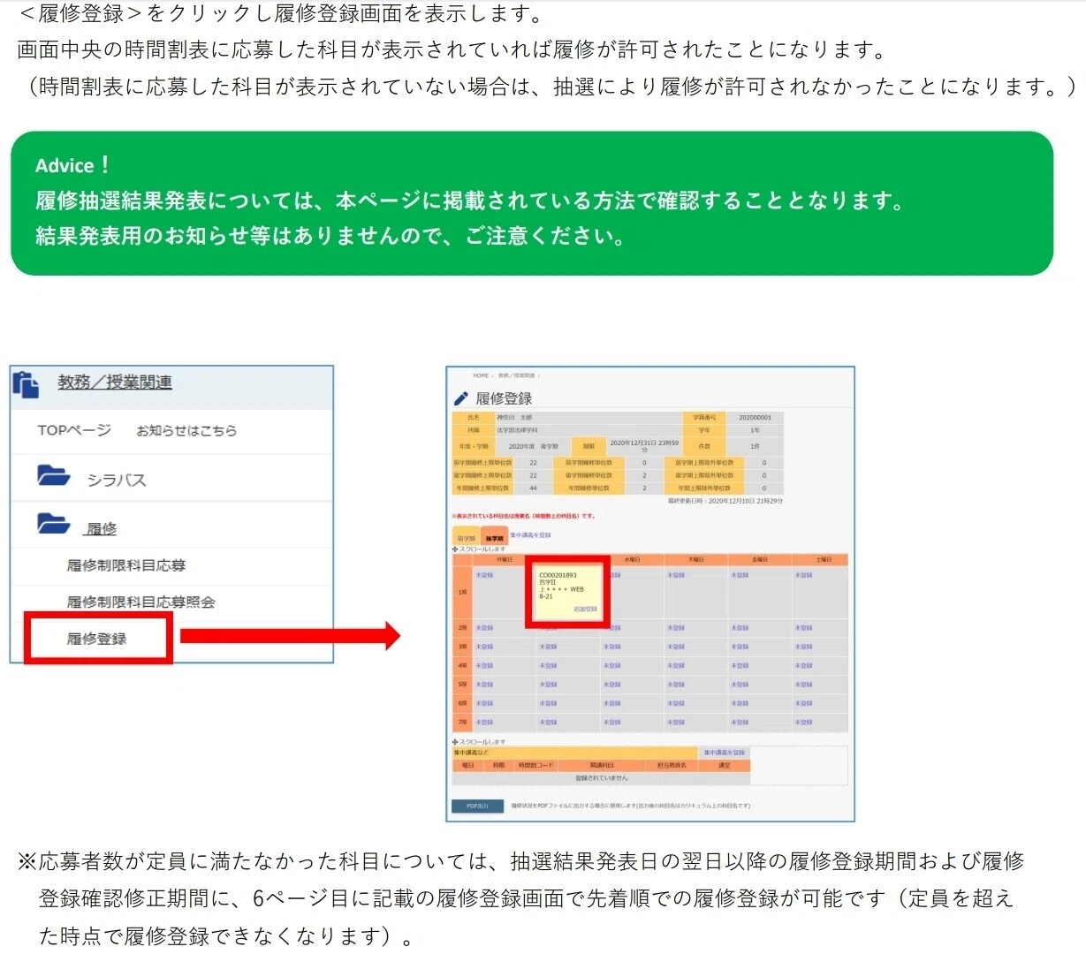Select student ID value 202000001
1086x954 pixels.
[756, 418]
